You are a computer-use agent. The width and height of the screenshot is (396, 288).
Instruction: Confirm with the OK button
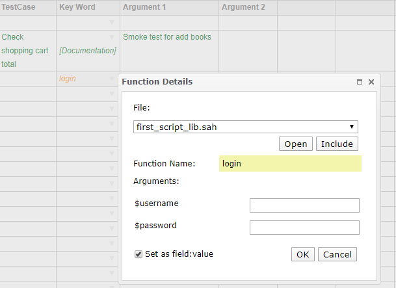point(302,254)
